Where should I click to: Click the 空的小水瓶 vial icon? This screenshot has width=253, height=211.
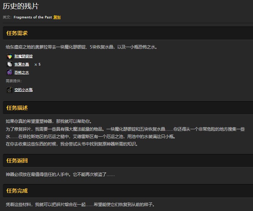10,90
